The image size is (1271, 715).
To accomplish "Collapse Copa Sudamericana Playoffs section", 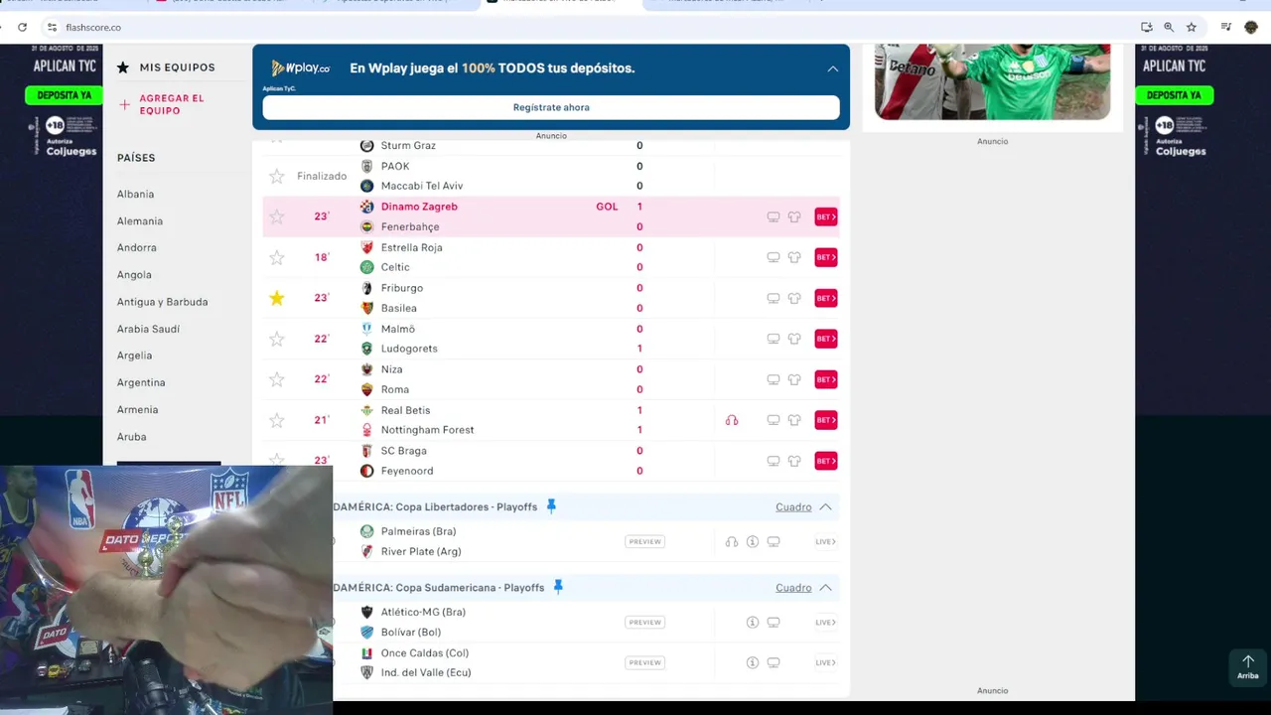I will tap(825, 588).
